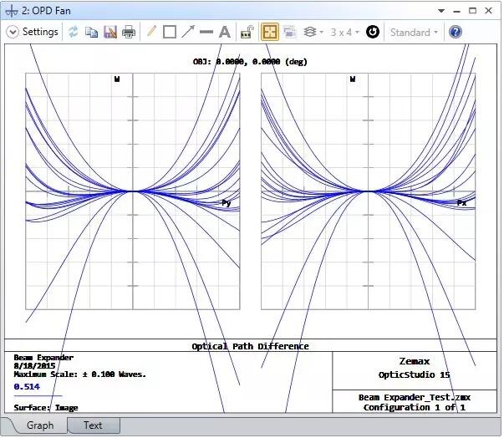Toggle the window lock icon
Screen dimensions: 504x438
pyautogui.click(x=247, y=32)
